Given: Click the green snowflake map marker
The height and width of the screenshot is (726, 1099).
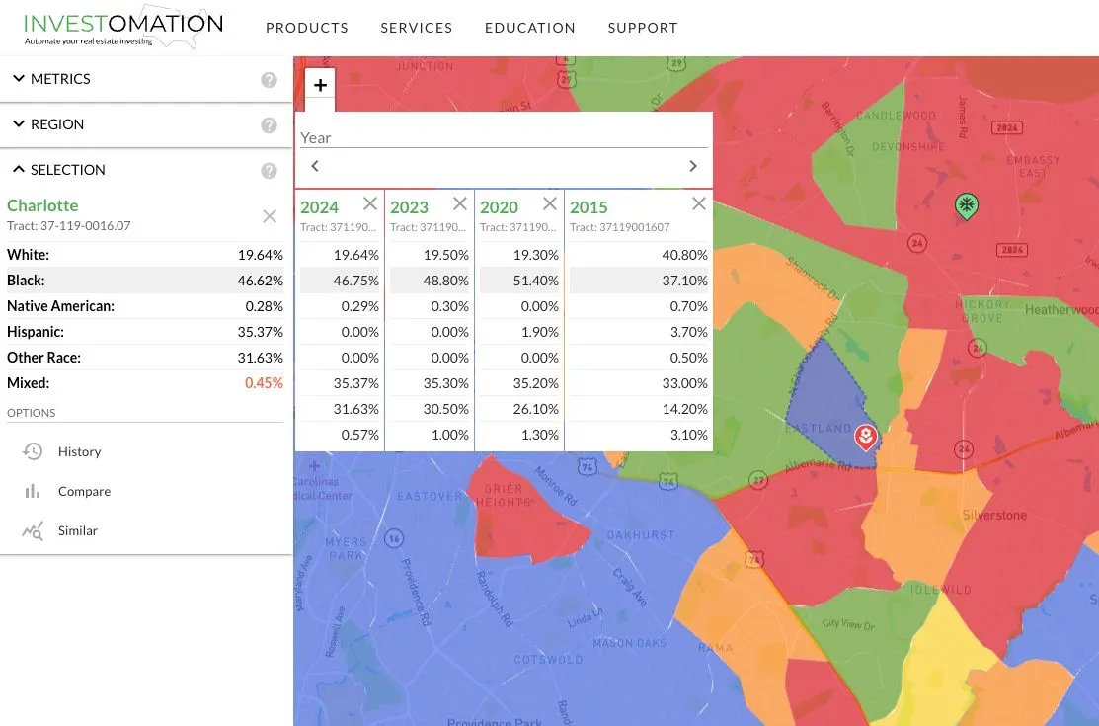Looking at the screenshot, I should click(x=967, y=206).
